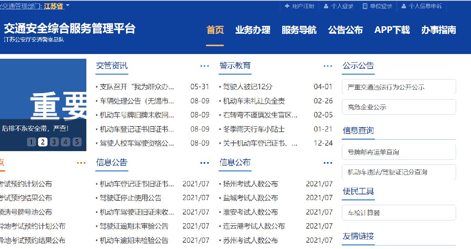
Task: Open the 服务导航 navigation item
Action: point(299,30)
